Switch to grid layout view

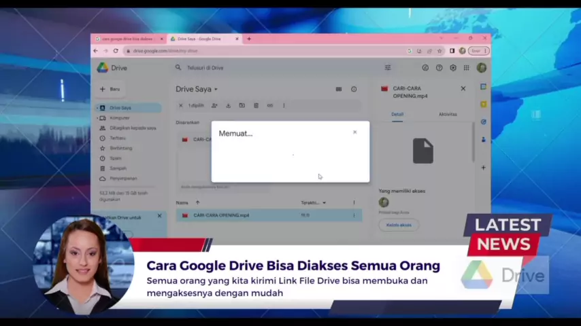click(x=339, y=89)
